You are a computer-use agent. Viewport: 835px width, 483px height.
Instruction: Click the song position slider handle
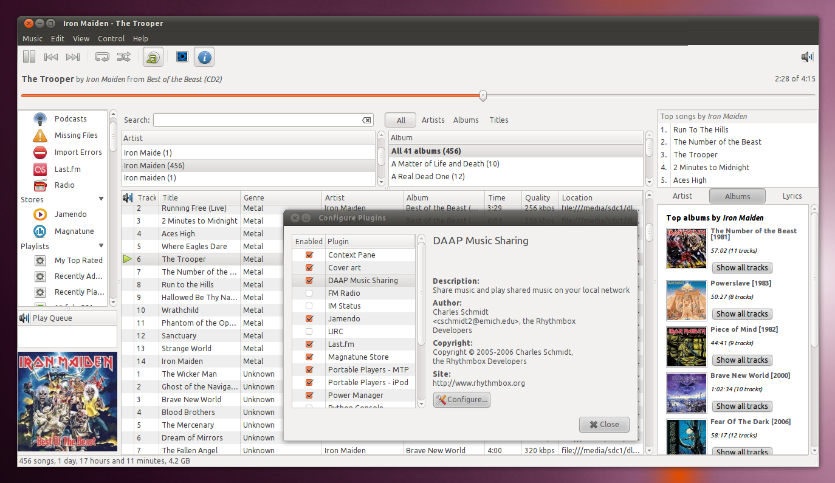(483, 95)
